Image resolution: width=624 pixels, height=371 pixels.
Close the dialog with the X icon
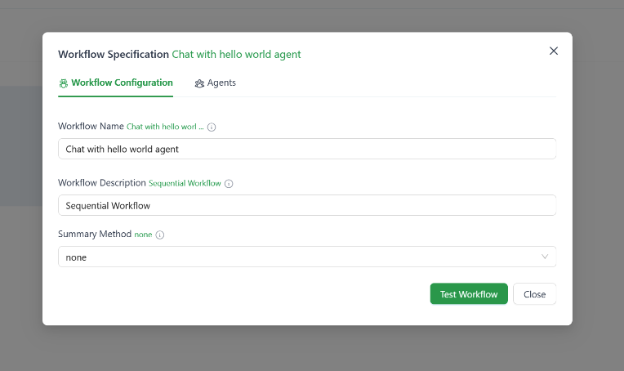[554, 51]
